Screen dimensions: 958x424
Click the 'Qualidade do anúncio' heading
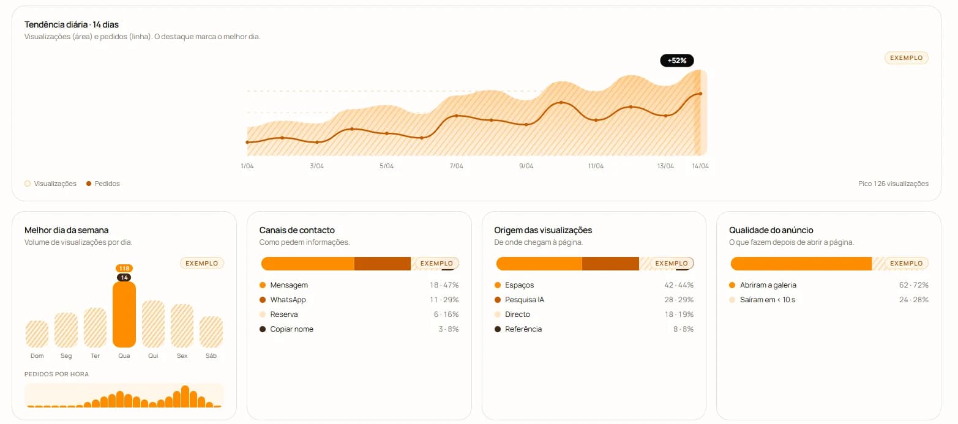point(771,230)
